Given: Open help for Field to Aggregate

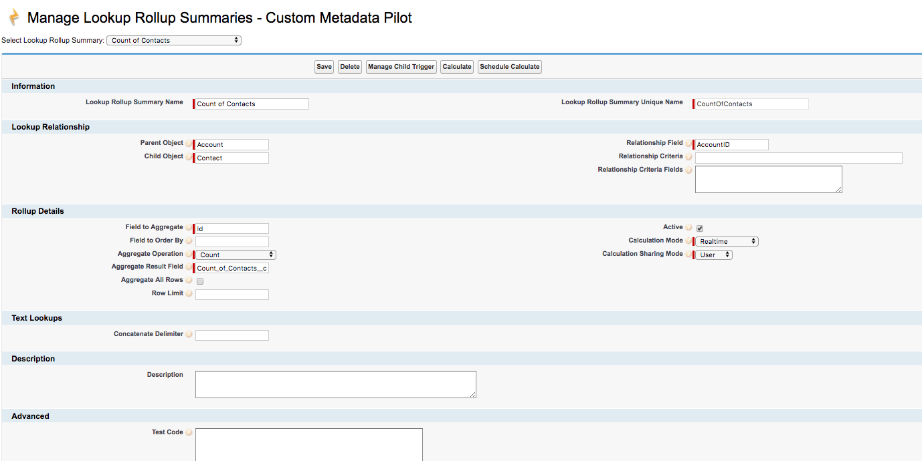Looking at the screenshot, I should click(x=189, y=227).
